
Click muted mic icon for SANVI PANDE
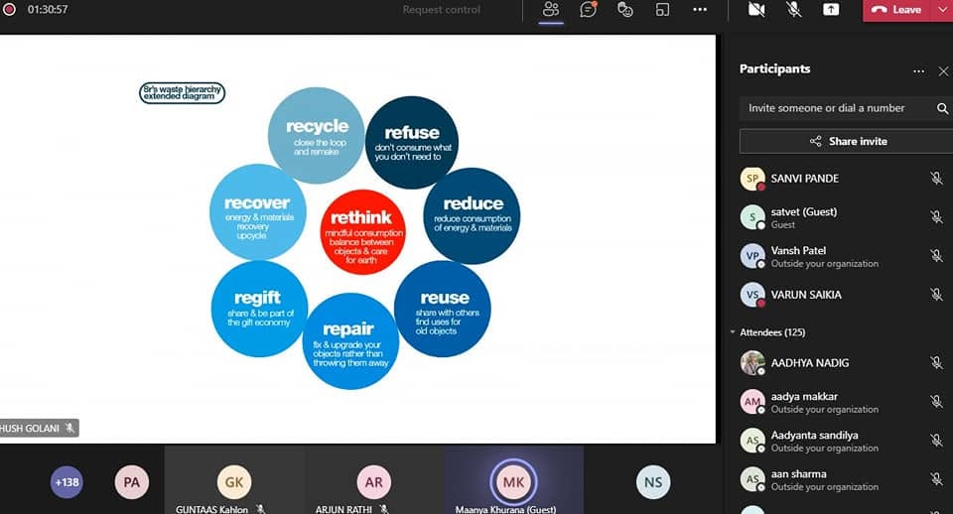pyautogui.click(x=936, y=179)
